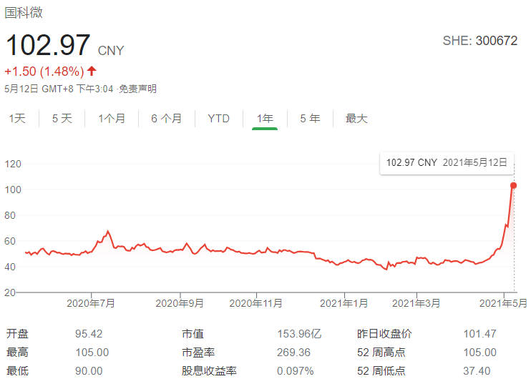Image resolution: width=531 pixels, height=379 pixels.
Task: Click the CNY currency label beside the price
Action: click(111, 51)
